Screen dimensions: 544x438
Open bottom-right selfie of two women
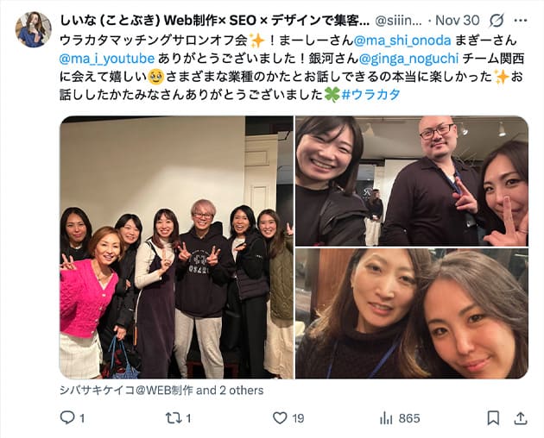[412, 314]
